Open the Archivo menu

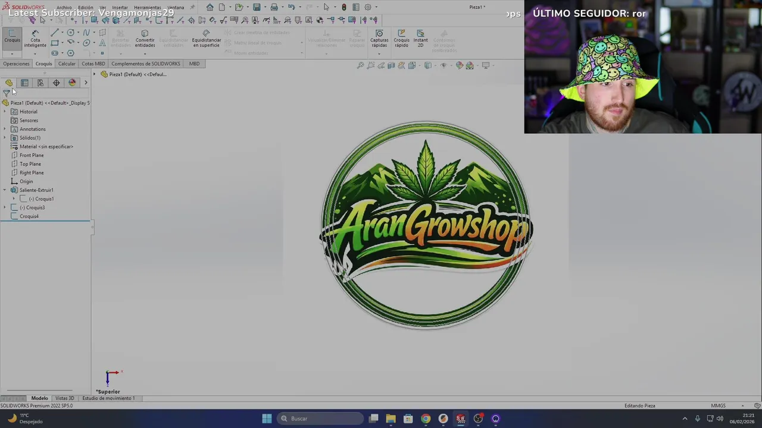[64, 8]
